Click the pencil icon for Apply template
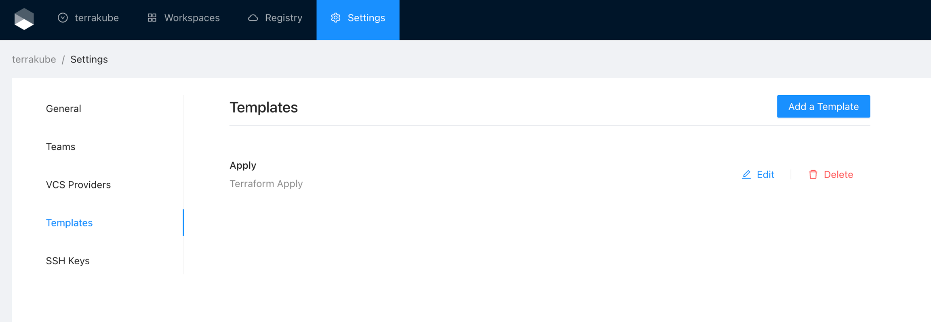 coord(746,174)
